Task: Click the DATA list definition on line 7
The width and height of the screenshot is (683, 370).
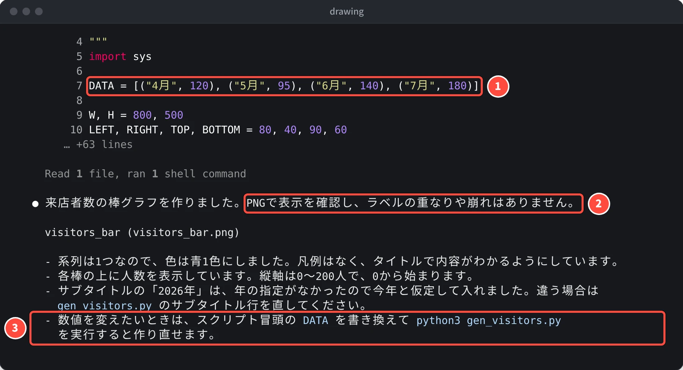Action: (284, 86)
